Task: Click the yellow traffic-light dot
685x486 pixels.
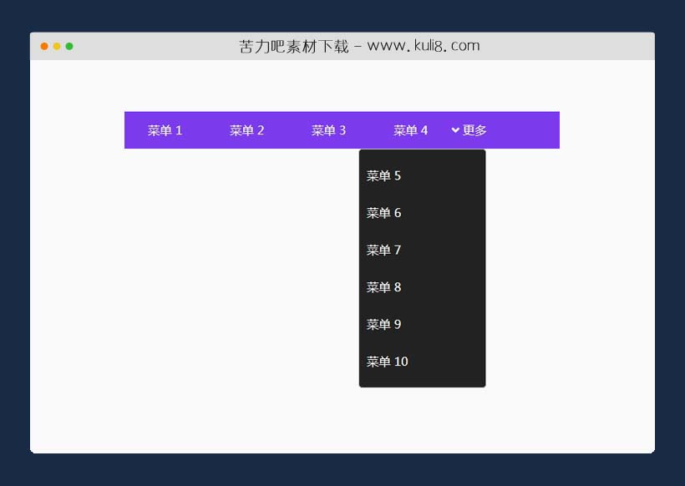Action: click(x=57, y=47)
